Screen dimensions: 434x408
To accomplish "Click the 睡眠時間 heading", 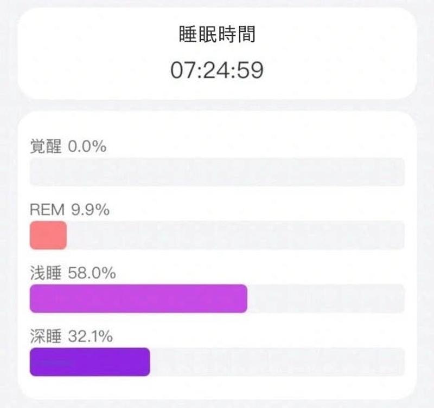I will pyautogui.click(x=217, y=35).
